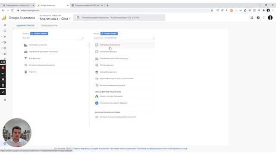This screenshot has height=155, width=276.
Task: Reload the page in browser
Action: 13,10
